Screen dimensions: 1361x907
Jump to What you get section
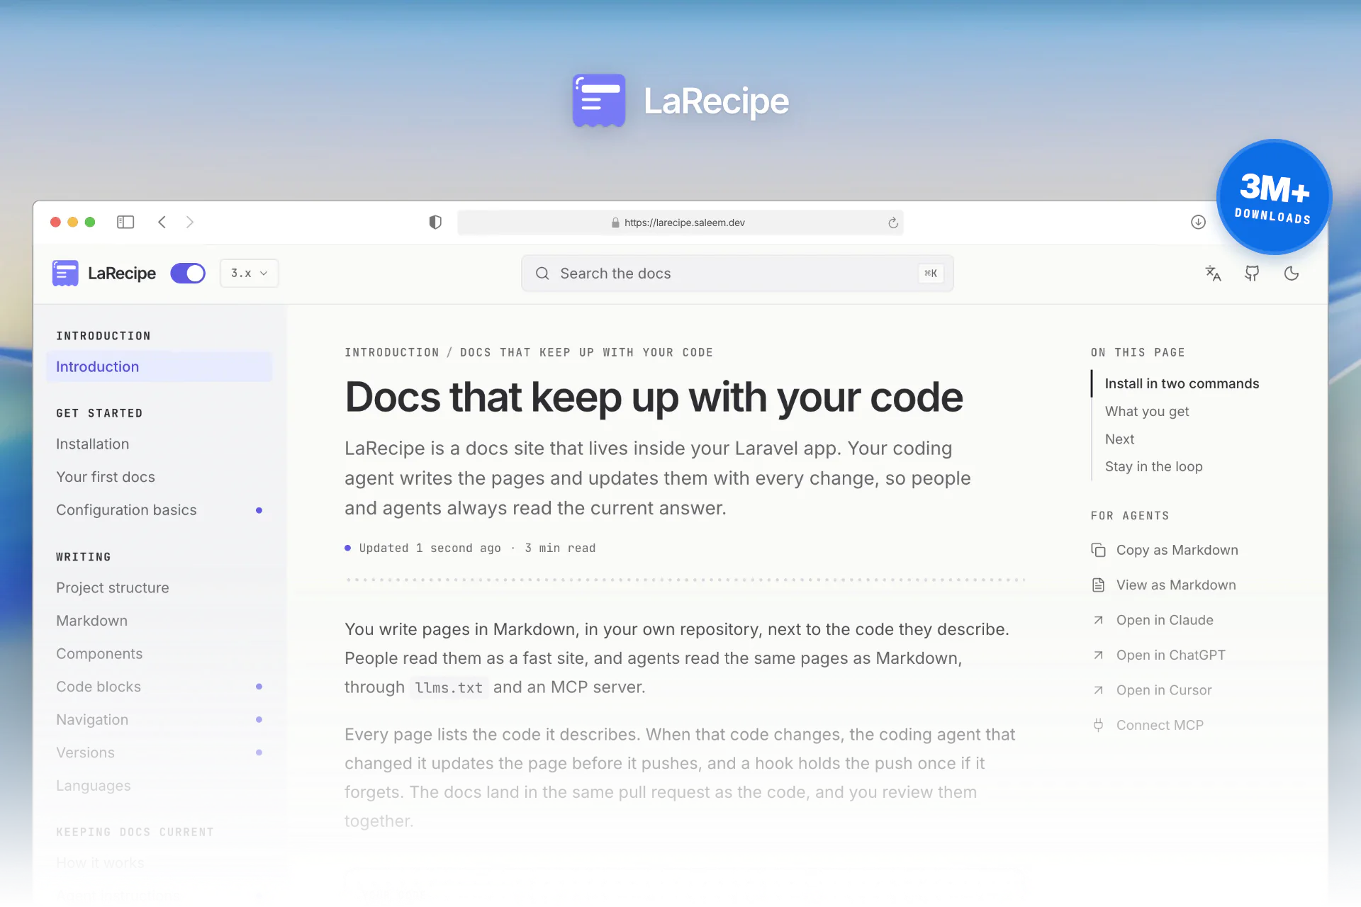pyautogui.click(x=1147, y=411)
